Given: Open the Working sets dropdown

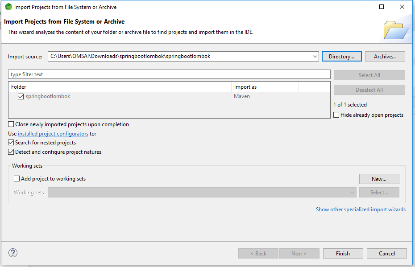Looking at the screenshot, I should [x=352, y=192].
